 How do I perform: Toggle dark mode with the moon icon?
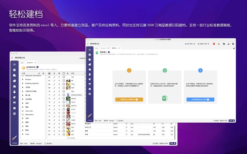pyautogui.click(x=228, y=44)
